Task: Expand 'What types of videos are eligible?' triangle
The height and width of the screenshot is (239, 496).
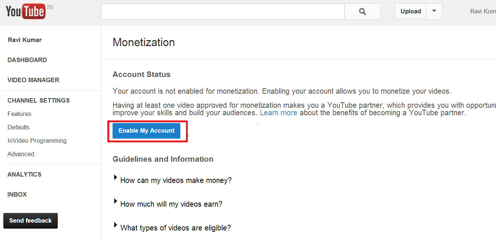Action: (115, 225)
